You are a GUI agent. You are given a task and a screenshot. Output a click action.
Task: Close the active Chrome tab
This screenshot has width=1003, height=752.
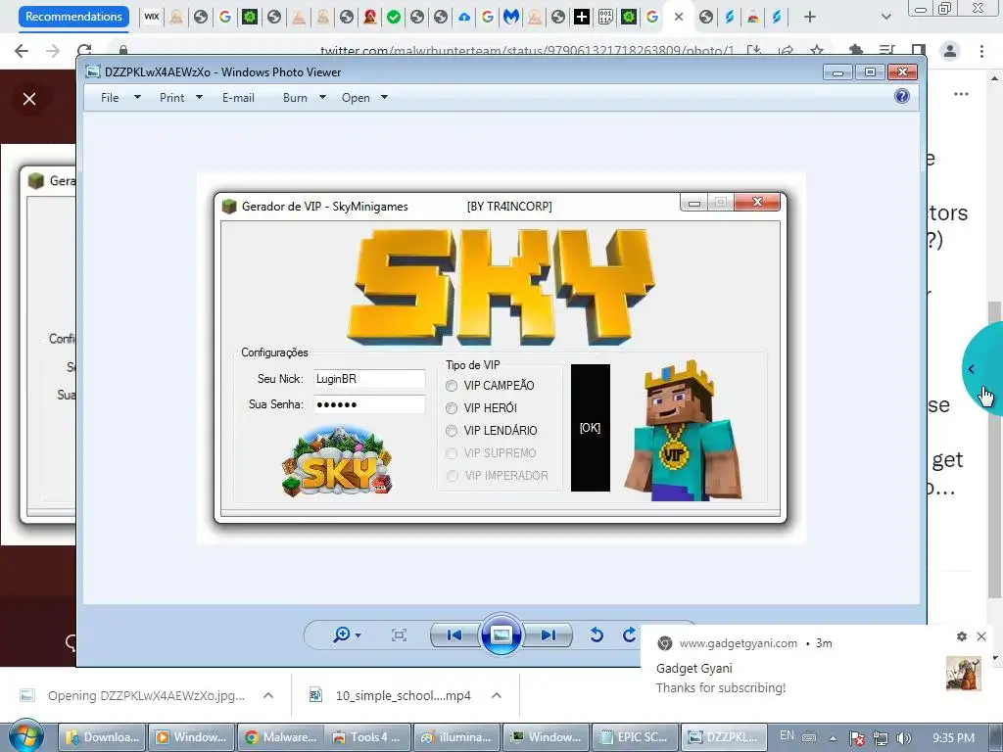pos(679,17)
